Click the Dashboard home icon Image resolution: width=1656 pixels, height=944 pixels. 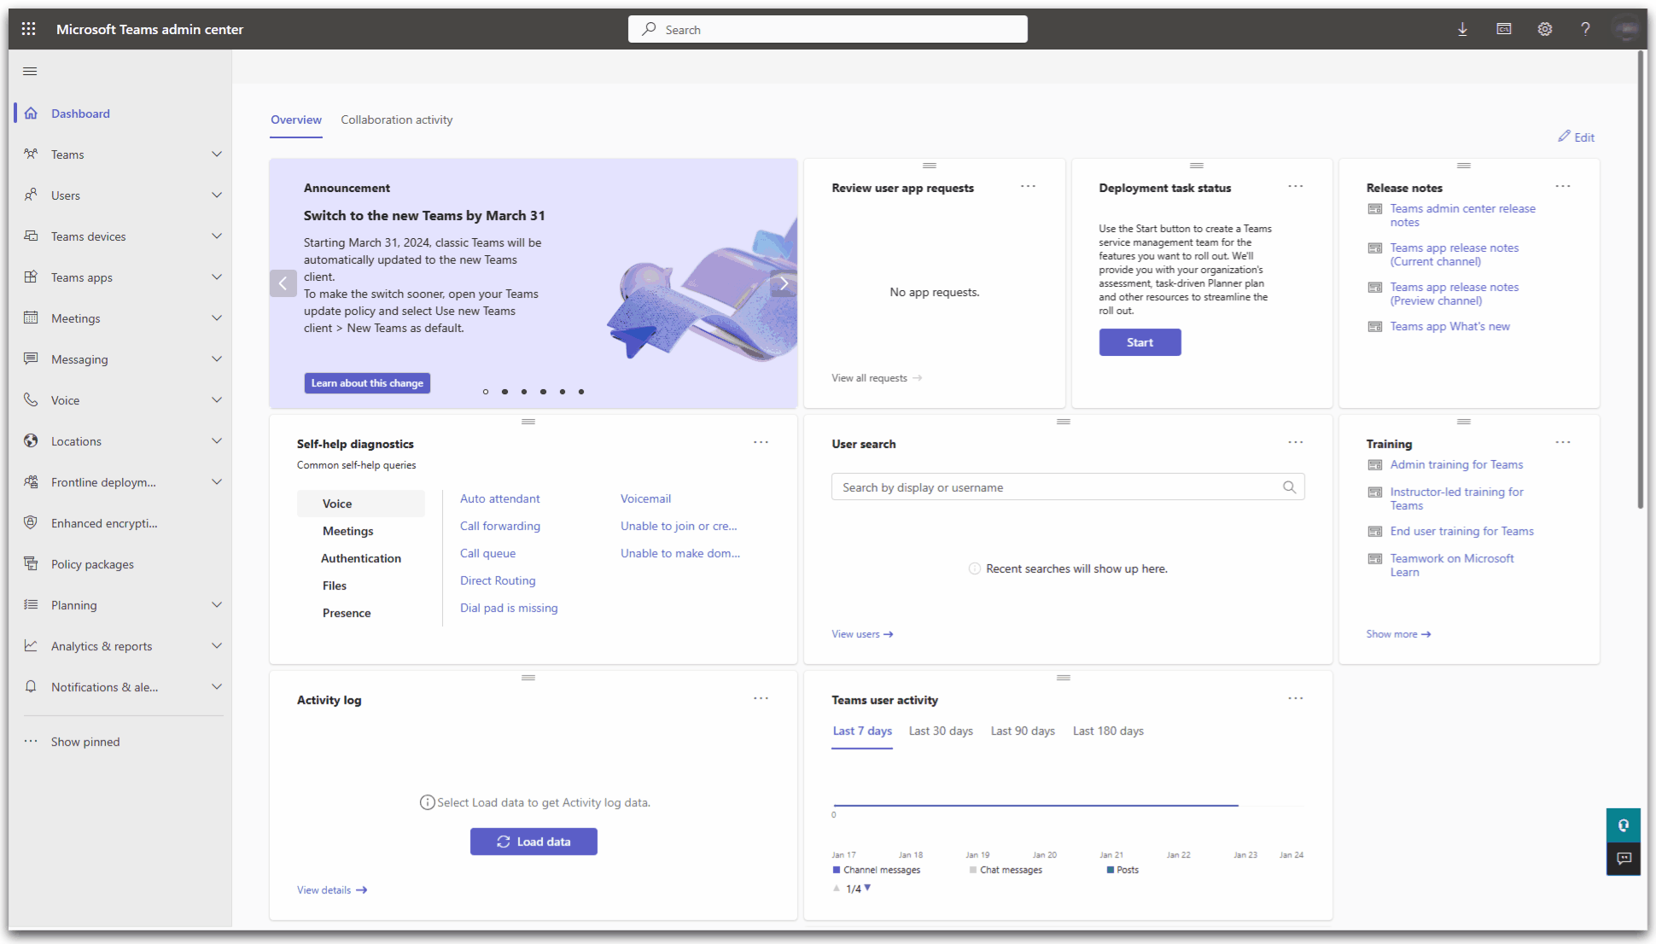coord(31,114)
